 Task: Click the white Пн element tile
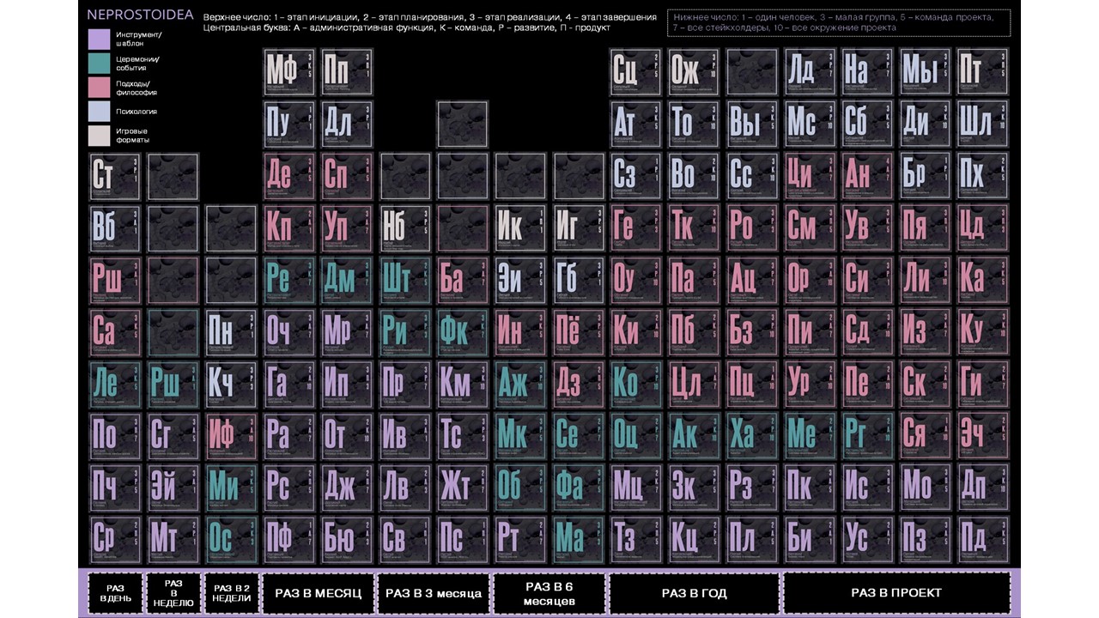[x=231, y=332]
